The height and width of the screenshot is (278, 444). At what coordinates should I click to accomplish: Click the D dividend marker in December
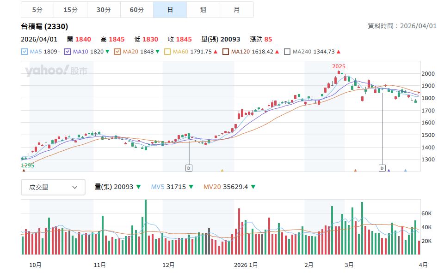click(189, 168)
